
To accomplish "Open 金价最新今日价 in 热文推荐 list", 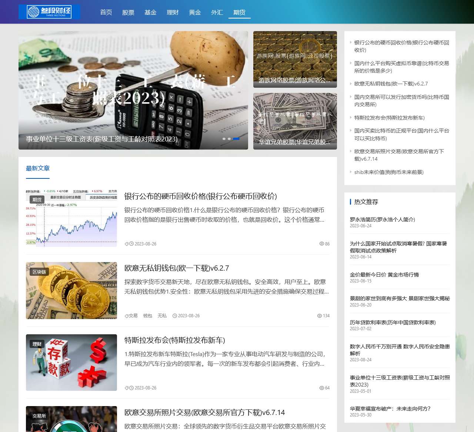I will click(x=384, y=275).
